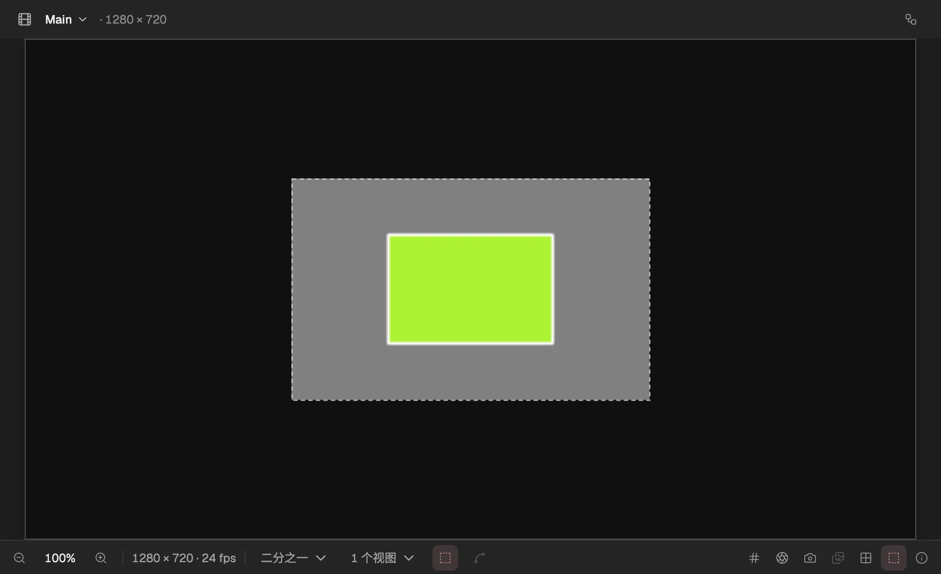Toggle the motion path curve icon
Viewport: 941px width, 574px height.
480,558
